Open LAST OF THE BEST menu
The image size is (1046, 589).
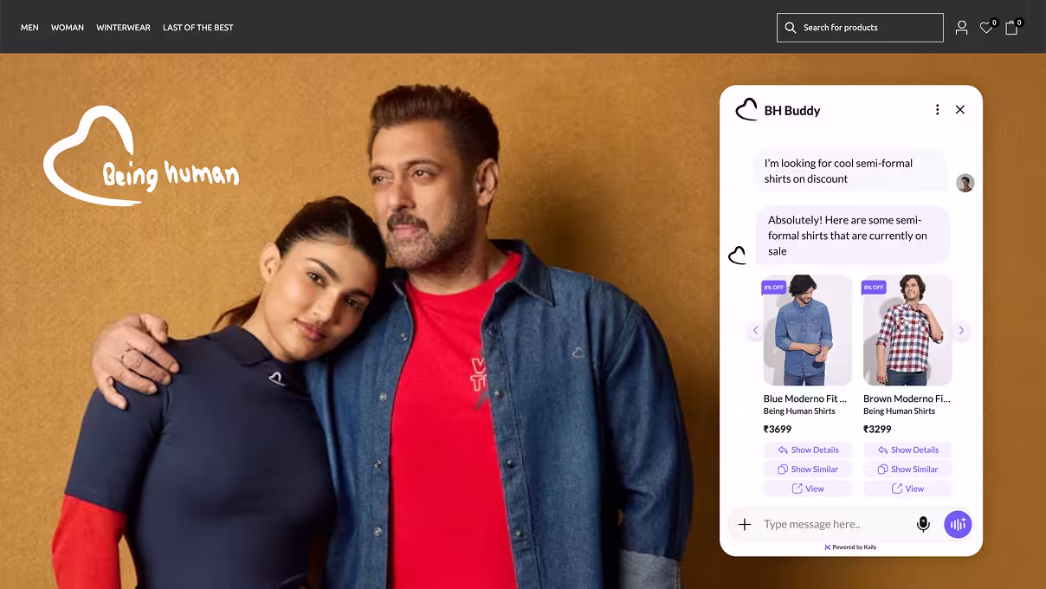198,28
